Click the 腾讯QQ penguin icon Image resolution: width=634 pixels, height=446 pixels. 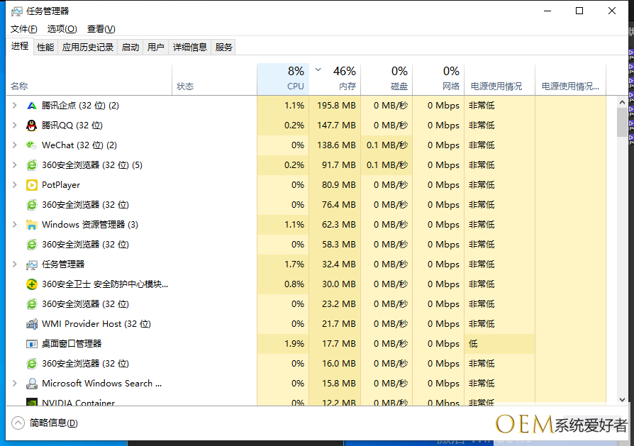pos(31,126)
